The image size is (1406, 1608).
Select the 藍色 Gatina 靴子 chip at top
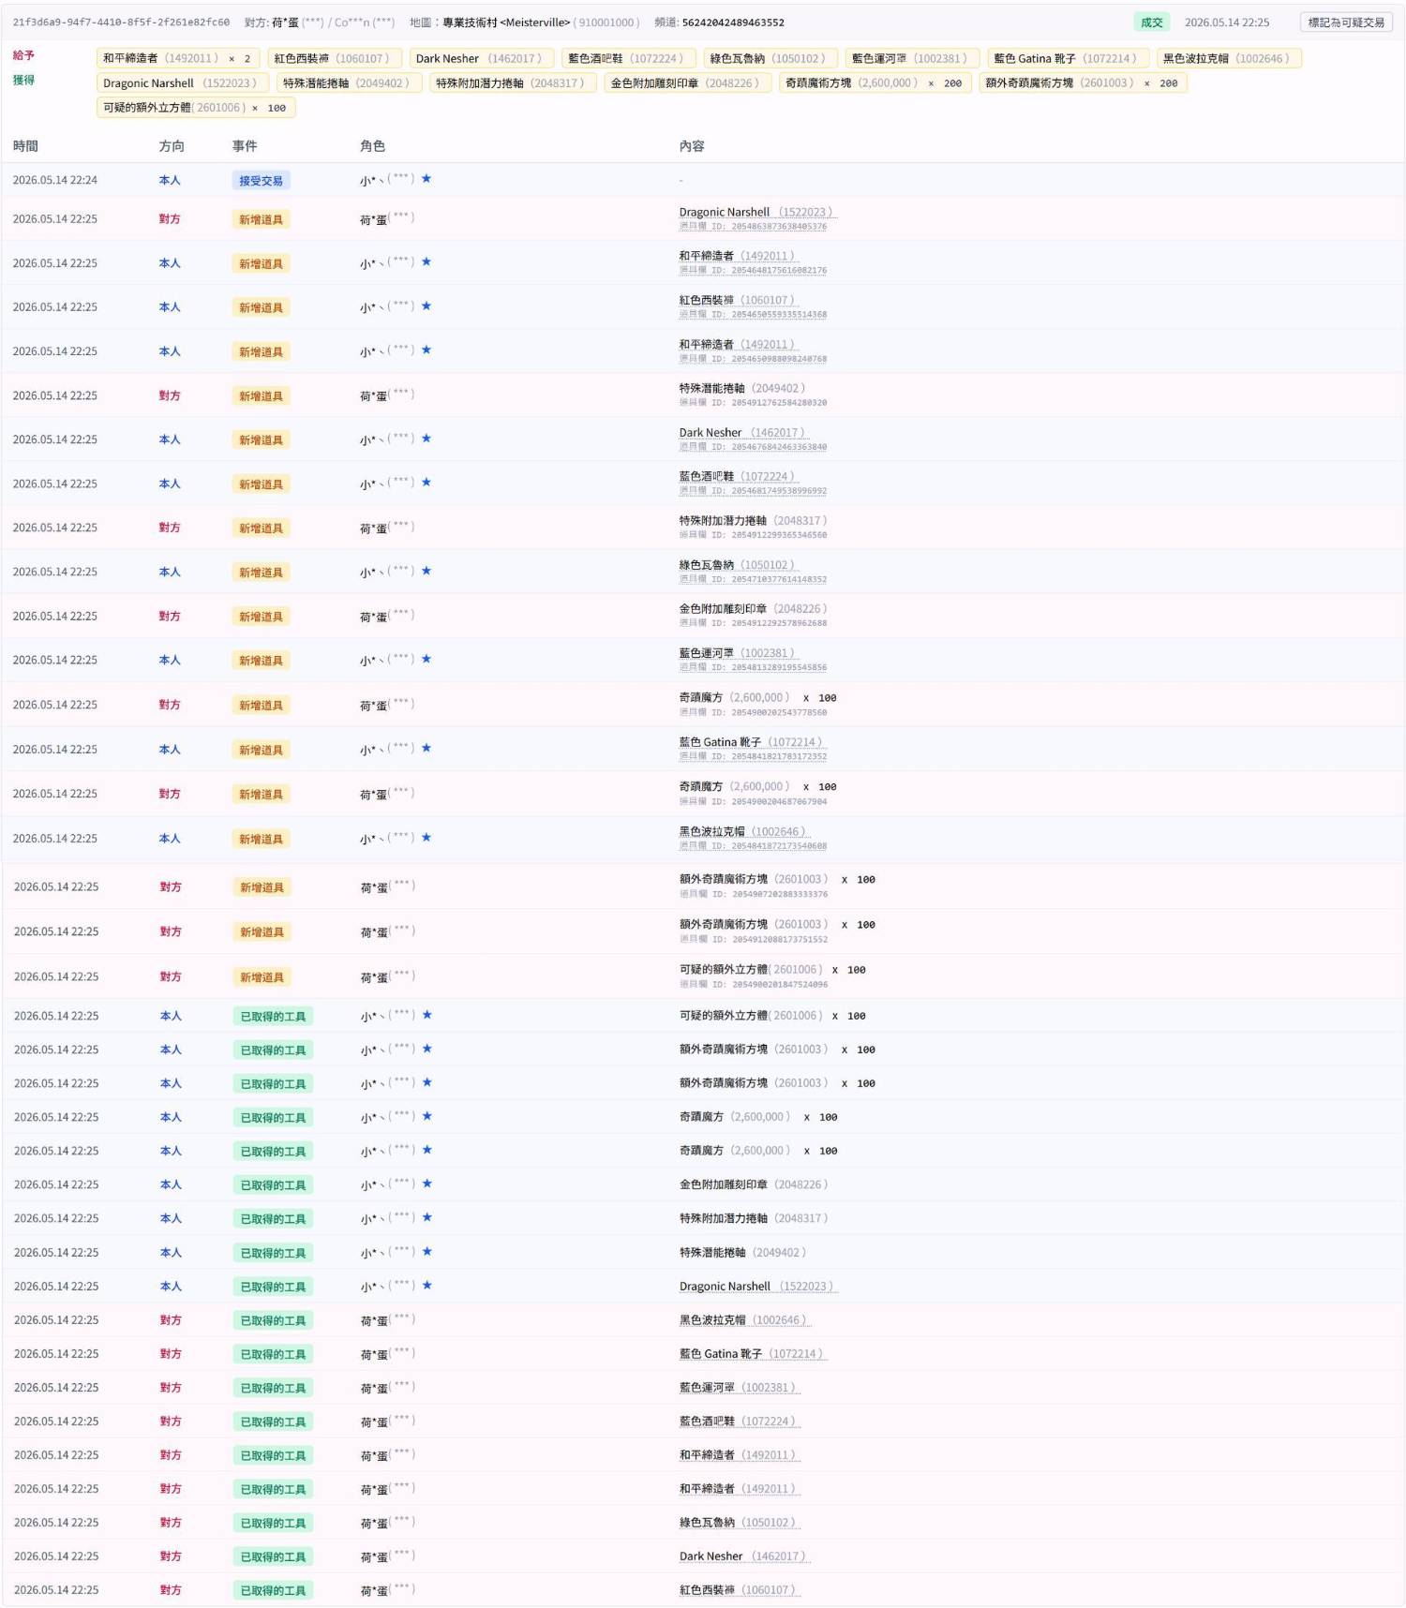pos(1068,58)
